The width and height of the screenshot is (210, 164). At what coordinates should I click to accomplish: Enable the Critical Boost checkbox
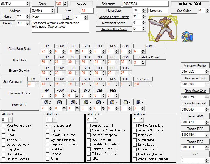coord(4,154)
